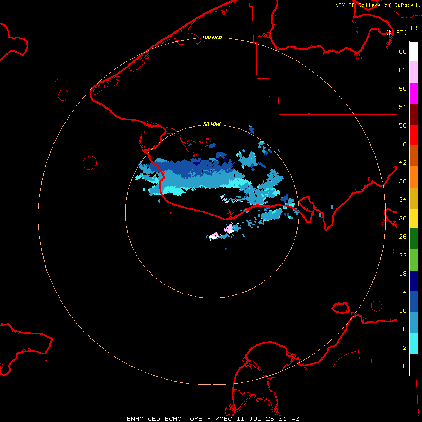422x422 pixels.
Task: Click the "NEXLAB-College of DuPage" label
Action: click(374, 5)
